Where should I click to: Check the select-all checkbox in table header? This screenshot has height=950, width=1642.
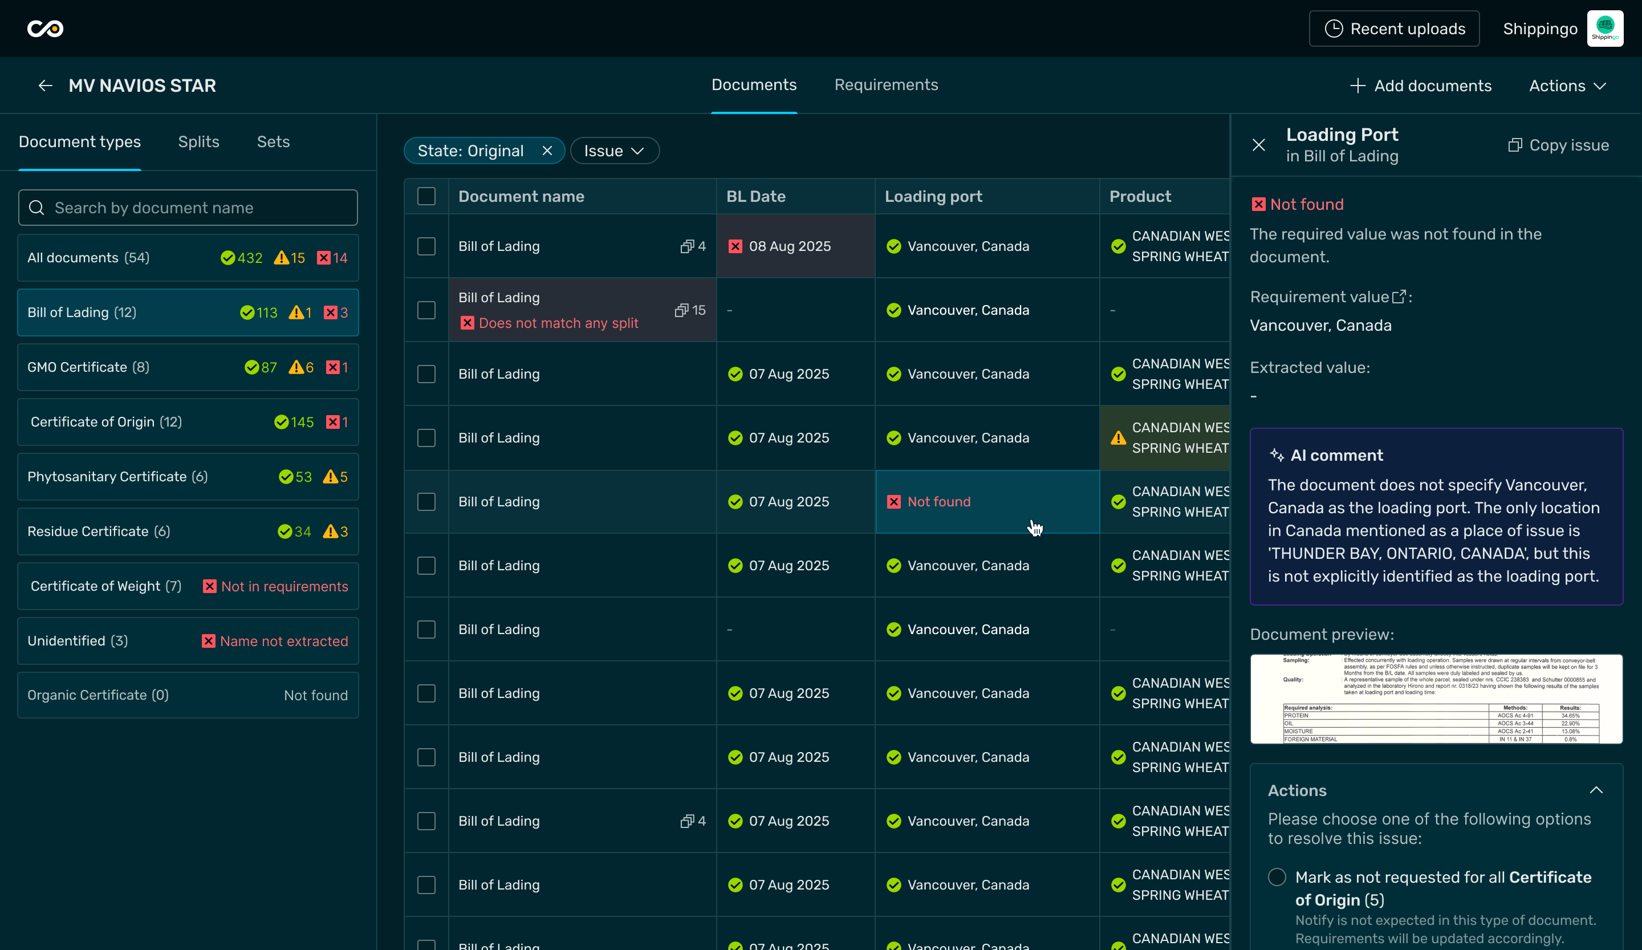point(426,196)
